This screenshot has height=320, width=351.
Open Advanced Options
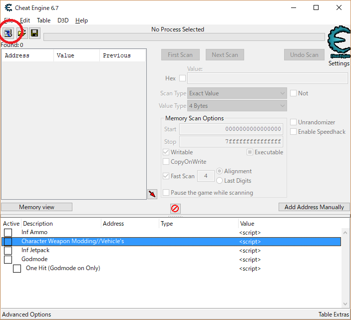(x=26, y=315)
